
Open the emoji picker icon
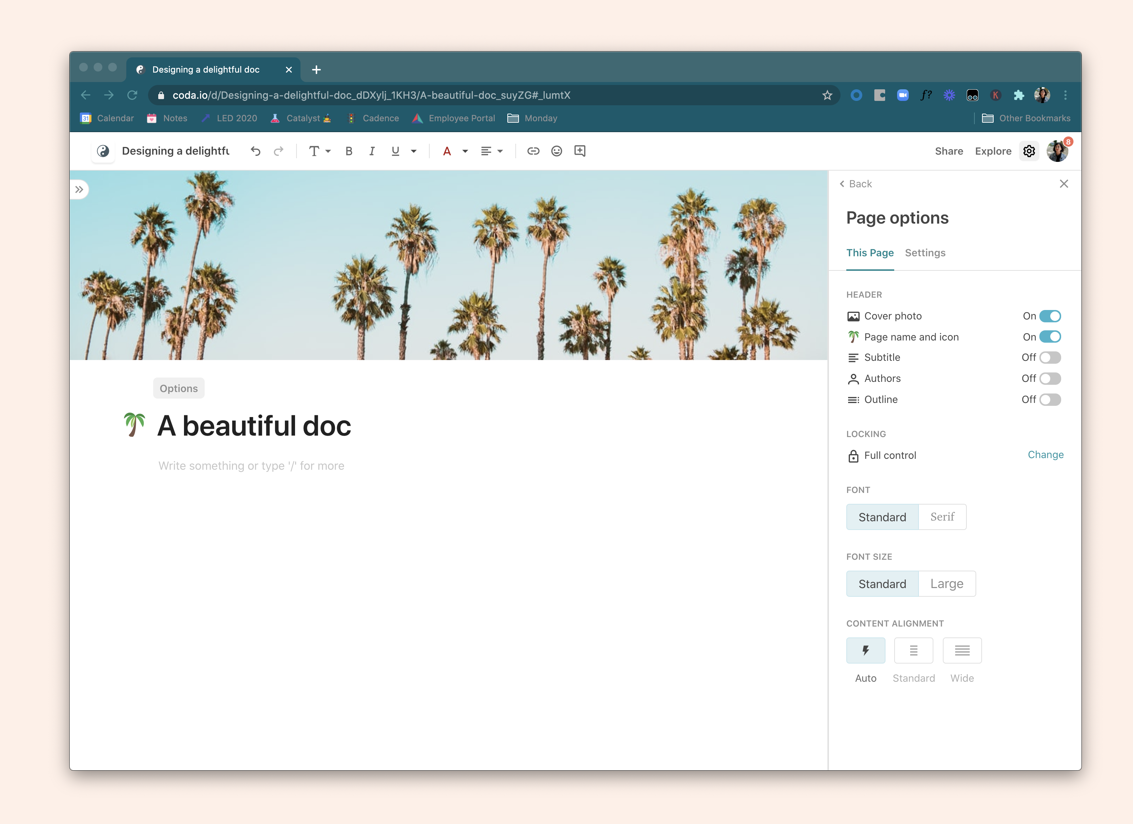click(x=556, y=151)
